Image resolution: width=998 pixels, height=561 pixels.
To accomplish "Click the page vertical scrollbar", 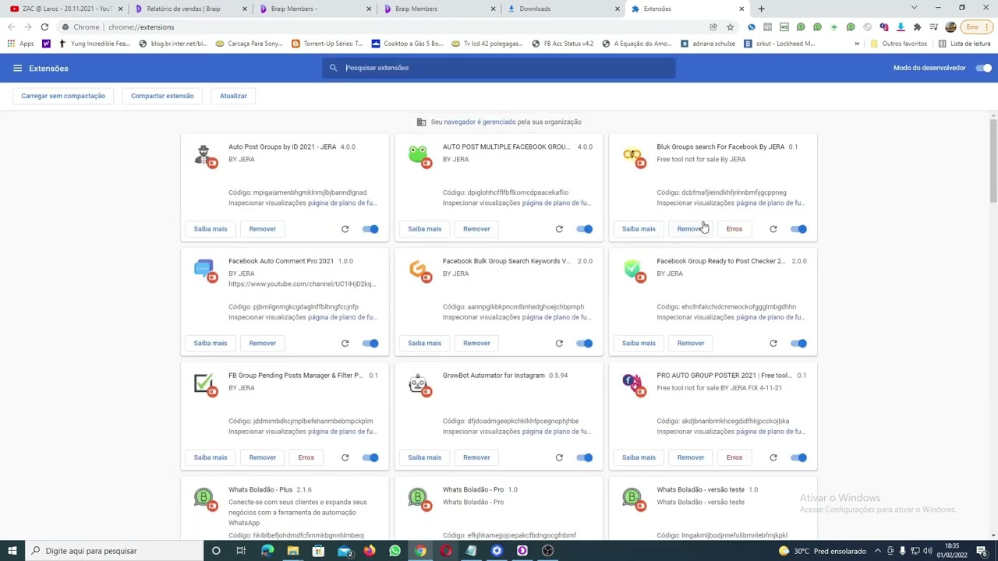I will tap(993, 160).
